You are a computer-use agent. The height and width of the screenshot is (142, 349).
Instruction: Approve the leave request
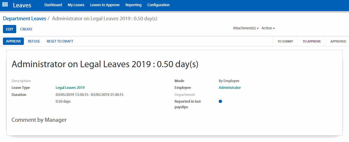[x=14, y=41]
